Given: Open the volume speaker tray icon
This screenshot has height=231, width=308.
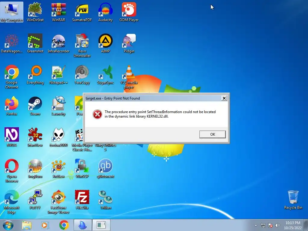Looking at the screenshot, I should pos(278,225).
